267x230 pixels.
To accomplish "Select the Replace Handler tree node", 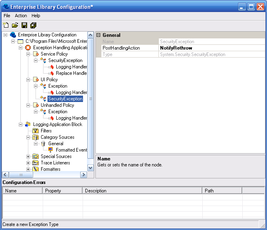I will click(x=71, y=73).
